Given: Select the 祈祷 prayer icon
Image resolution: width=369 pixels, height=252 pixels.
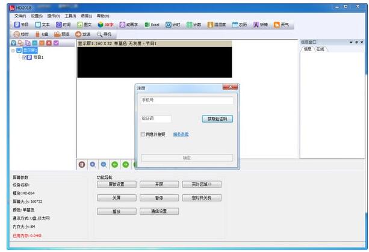Looking at the screenshot, I should tap(260, 25).
